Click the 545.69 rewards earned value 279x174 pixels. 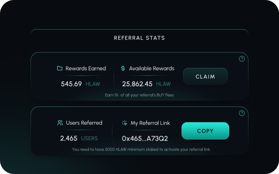71,84
